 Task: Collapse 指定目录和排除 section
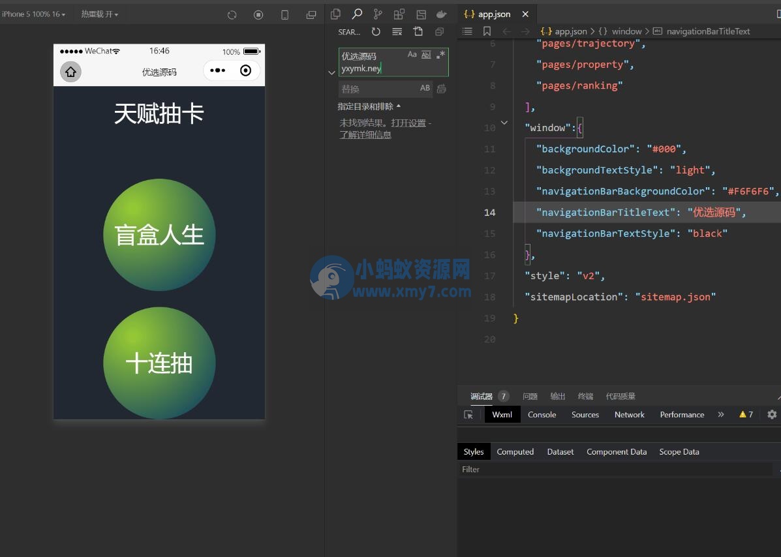(x=369, y=106)
